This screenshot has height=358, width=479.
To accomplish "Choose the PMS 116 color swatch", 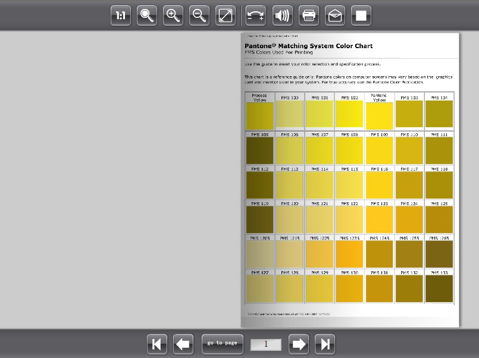I will (380, 185).
